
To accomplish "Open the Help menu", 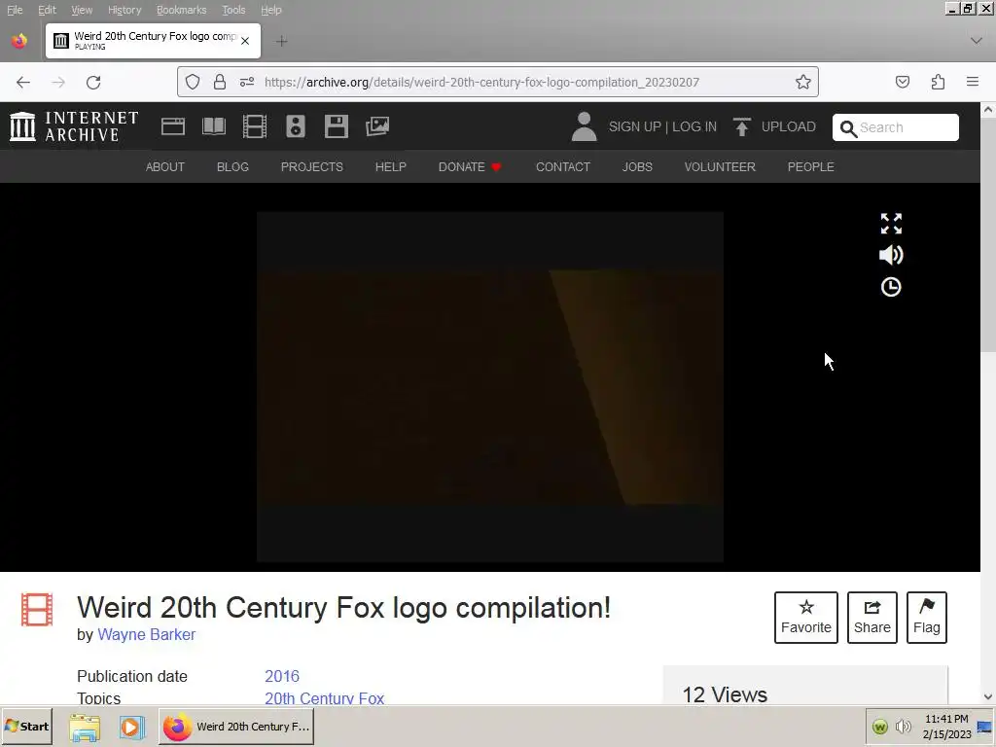I will pyautogui.click(x=271, y=10).
